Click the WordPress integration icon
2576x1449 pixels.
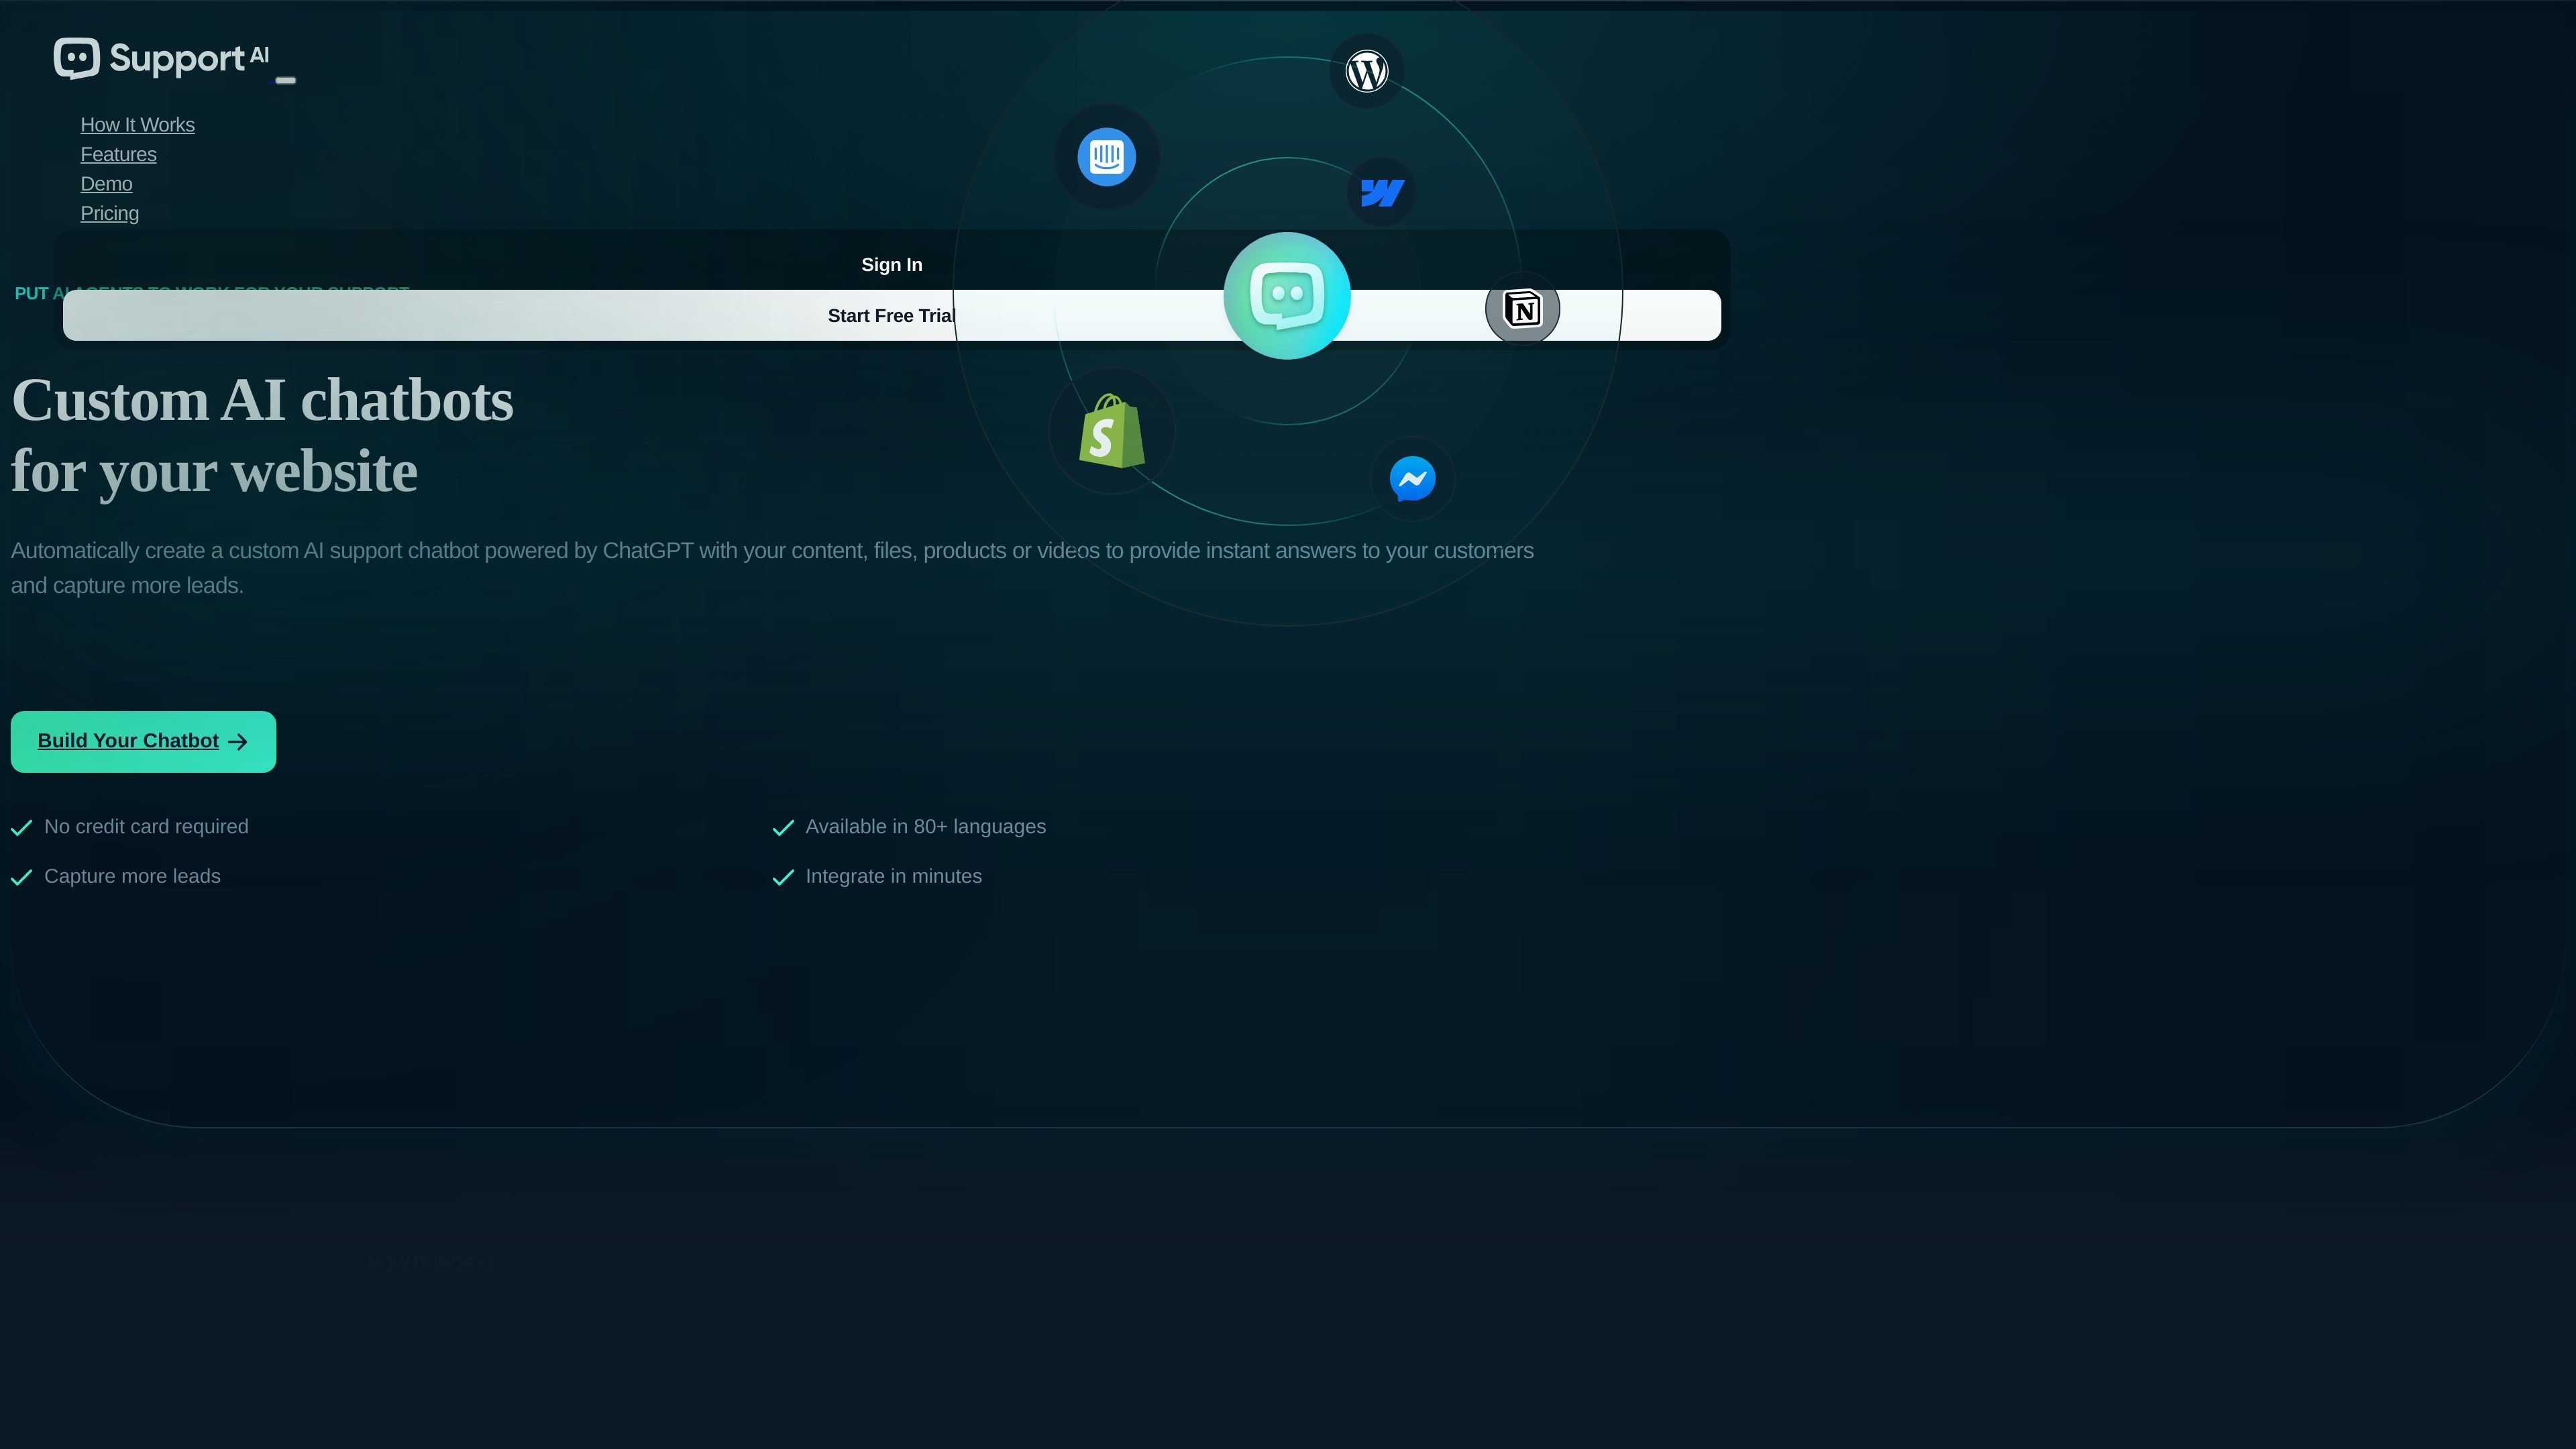point(1367,71)
